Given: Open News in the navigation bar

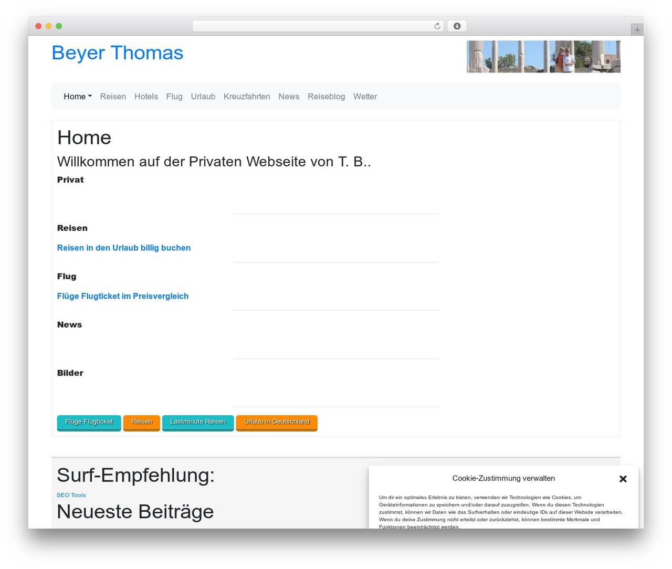Looking at the screenshot, I should tap(289, 97).
